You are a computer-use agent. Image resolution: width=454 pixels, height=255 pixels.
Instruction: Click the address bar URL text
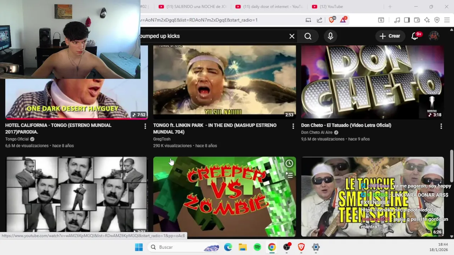[199, 20]
